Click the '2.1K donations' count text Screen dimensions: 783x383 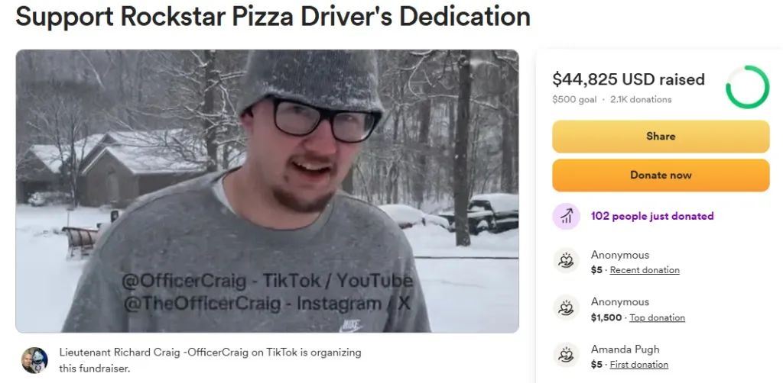click(x=641, y=100)
